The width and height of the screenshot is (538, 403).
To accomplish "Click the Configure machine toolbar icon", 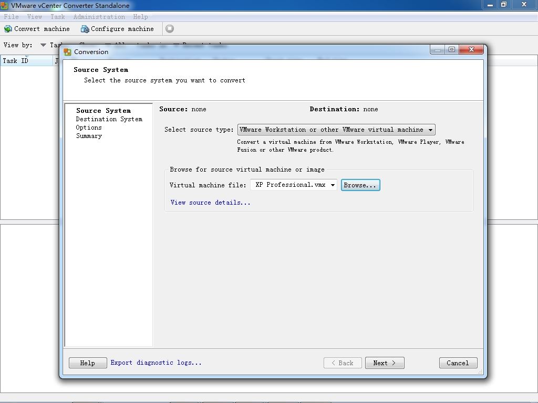I will click(x=85, y=29).
